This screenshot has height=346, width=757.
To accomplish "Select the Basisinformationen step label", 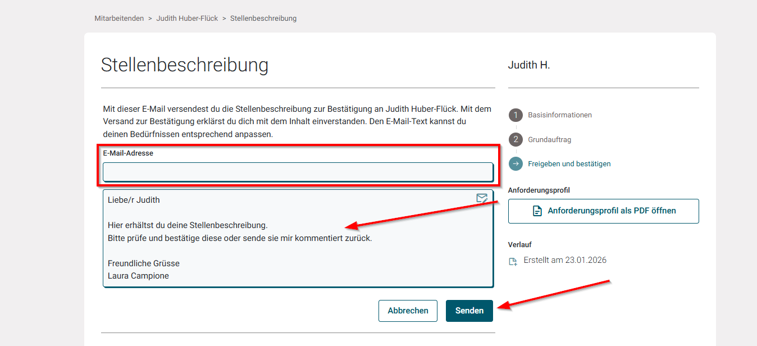I will click(559, 115).
